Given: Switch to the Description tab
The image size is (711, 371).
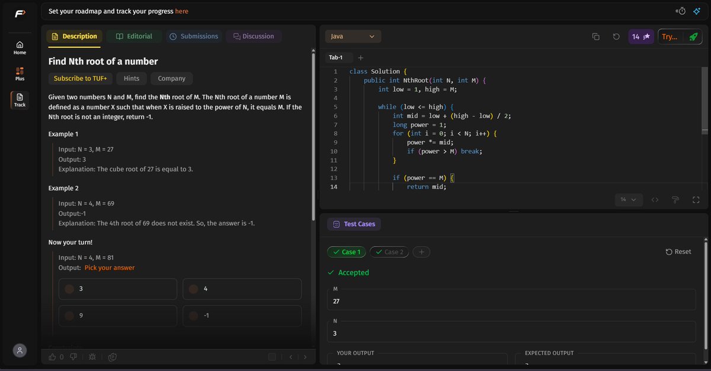Looking at the screenshot, I should tap(74, 37).
